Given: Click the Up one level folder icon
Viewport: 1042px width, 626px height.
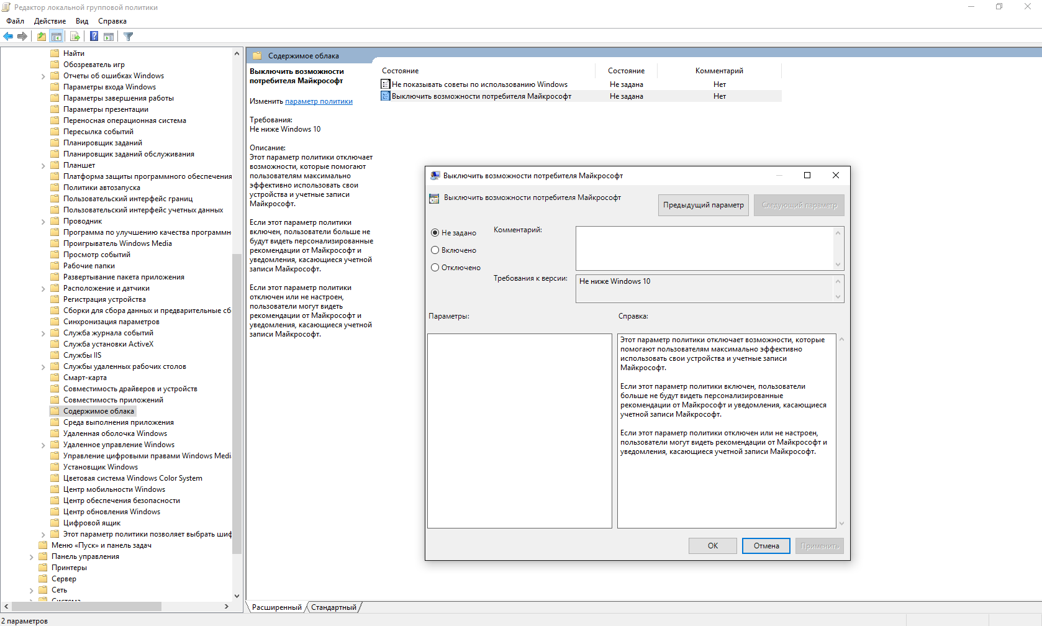Looking at the screenshot, I should (41, 37).
